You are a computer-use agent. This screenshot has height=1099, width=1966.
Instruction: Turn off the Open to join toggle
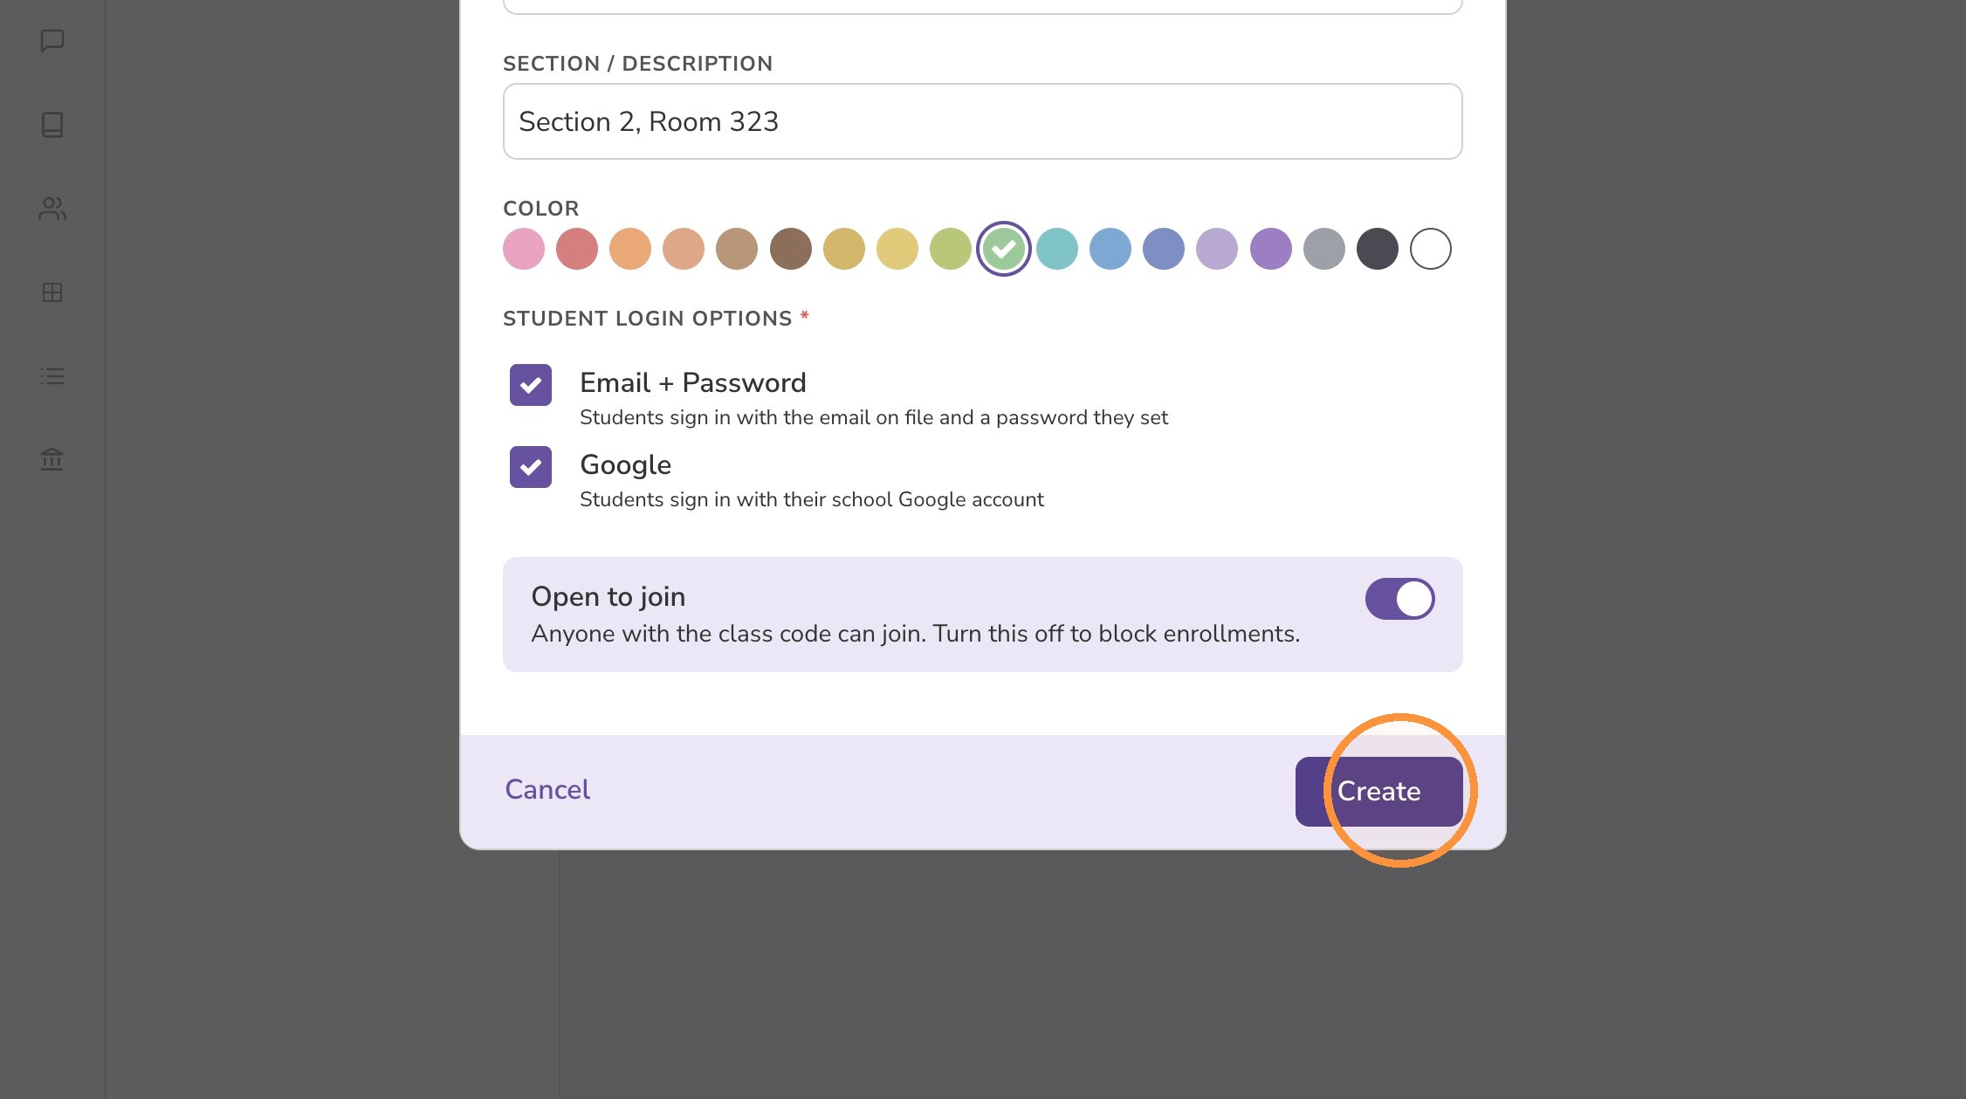pos(1400,599)
